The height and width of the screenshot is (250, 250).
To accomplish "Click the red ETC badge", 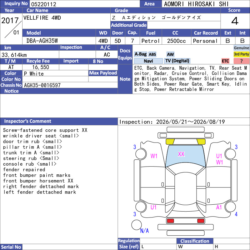I will click(225, 61).
